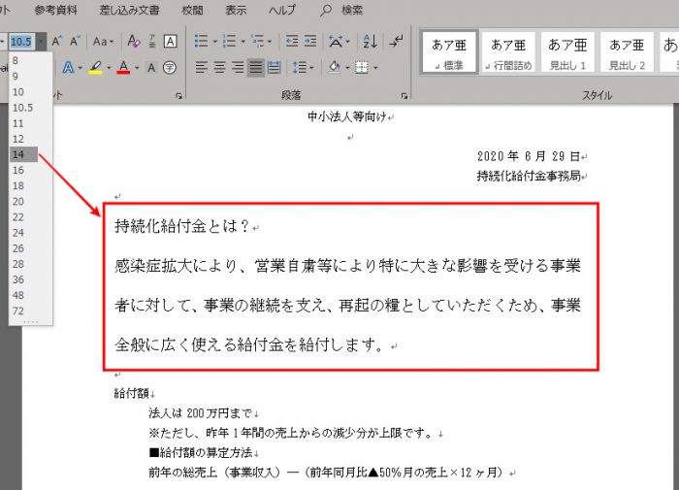The image size is (679, 490).
Task: Open the shading color dropdown arrow
Action: [x=347, y=69]
